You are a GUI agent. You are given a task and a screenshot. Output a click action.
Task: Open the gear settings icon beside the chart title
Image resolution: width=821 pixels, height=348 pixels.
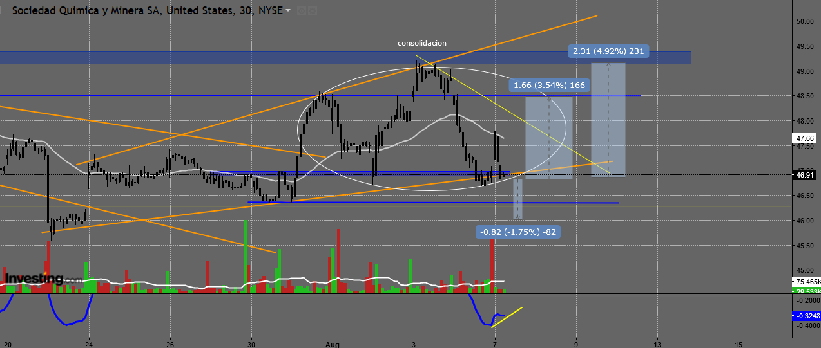tap(312, 11)
